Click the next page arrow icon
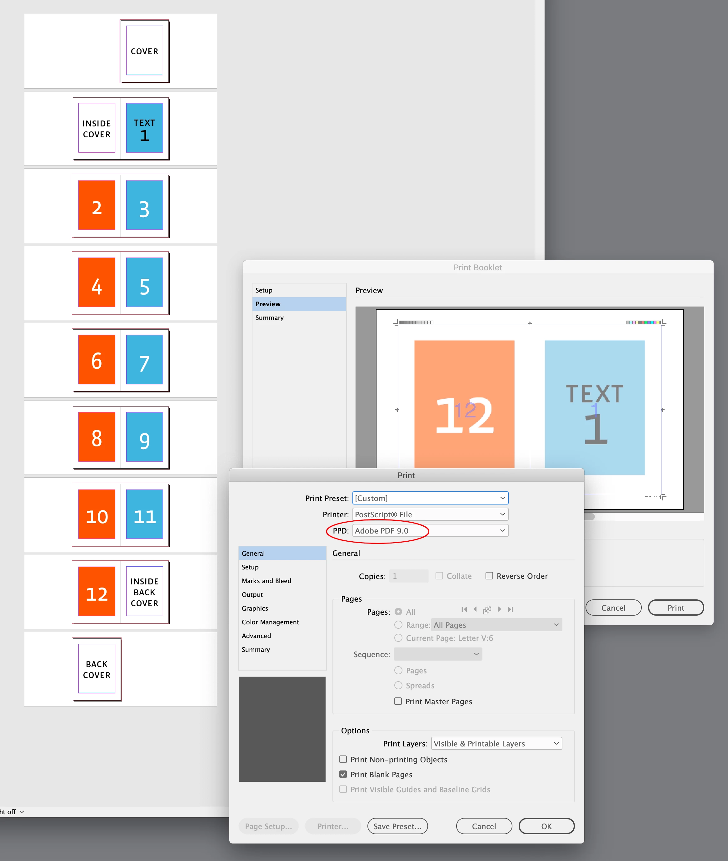This screenshot has height=861, width=728. click(x=499, y=609)
